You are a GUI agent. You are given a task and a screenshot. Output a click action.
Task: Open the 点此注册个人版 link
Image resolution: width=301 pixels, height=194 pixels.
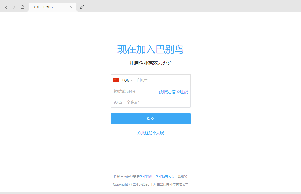(x=151, y=133)
